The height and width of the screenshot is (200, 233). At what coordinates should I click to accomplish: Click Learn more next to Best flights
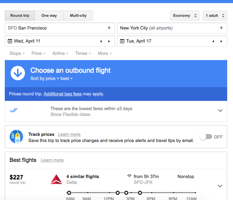[x=52, y=160]
